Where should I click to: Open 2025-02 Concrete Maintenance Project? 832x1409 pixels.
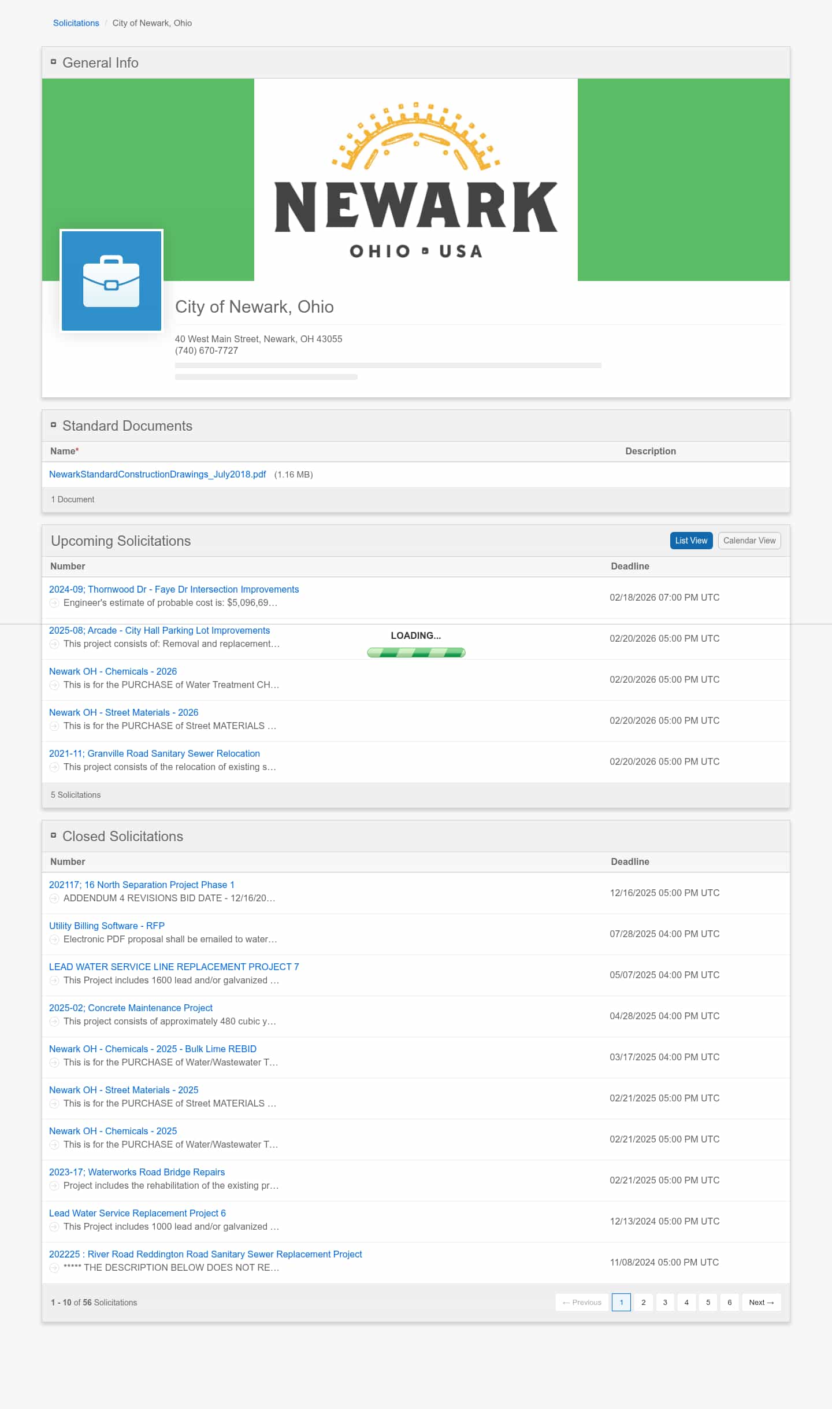coord(131,1008)
